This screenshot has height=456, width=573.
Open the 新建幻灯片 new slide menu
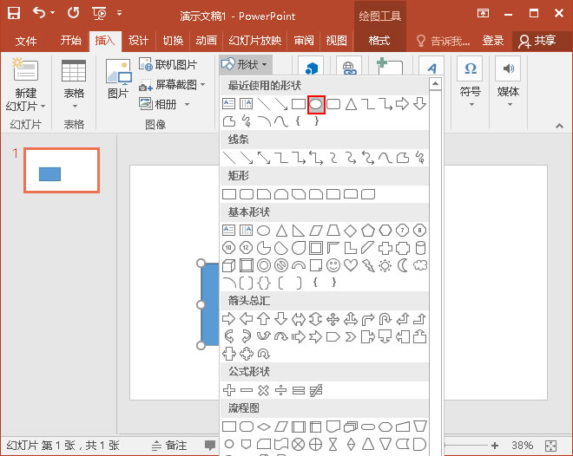point(26,100)
